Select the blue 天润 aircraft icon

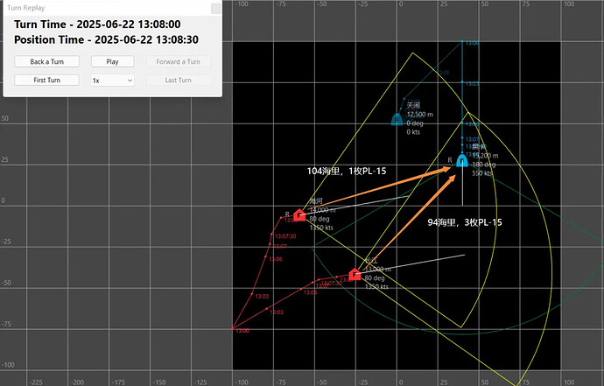click(x=397, y=119)
